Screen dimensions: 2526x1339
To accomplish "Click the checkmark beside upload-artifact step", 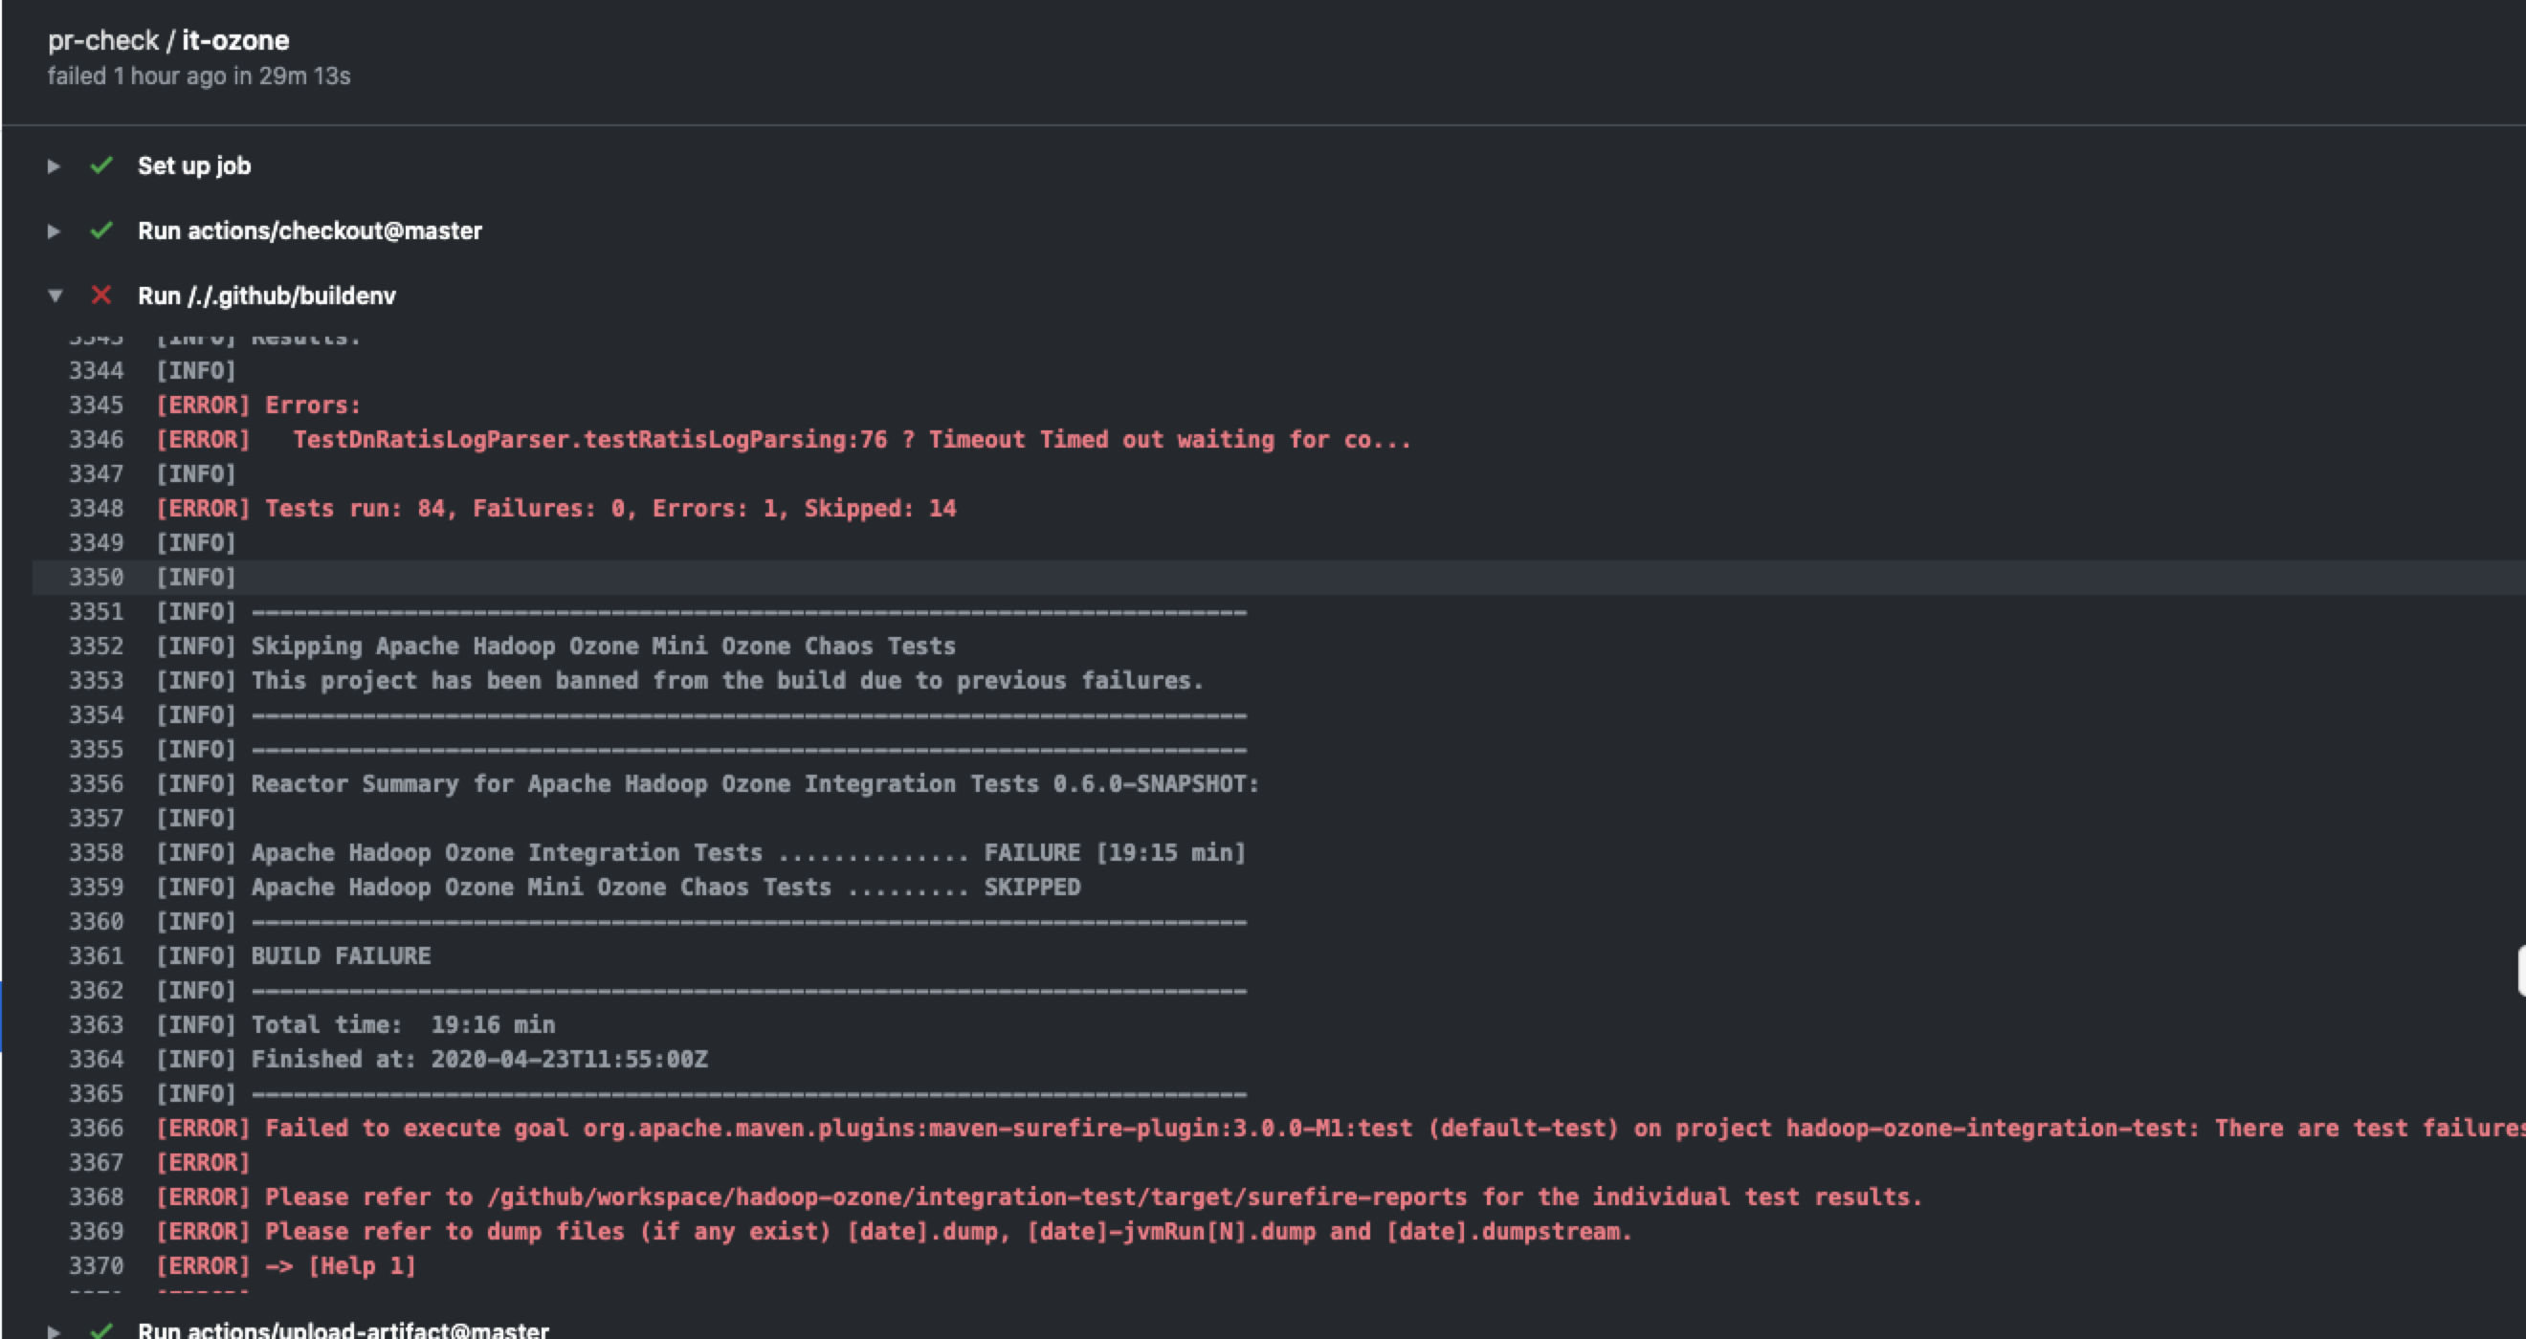I will (101, 1329).
